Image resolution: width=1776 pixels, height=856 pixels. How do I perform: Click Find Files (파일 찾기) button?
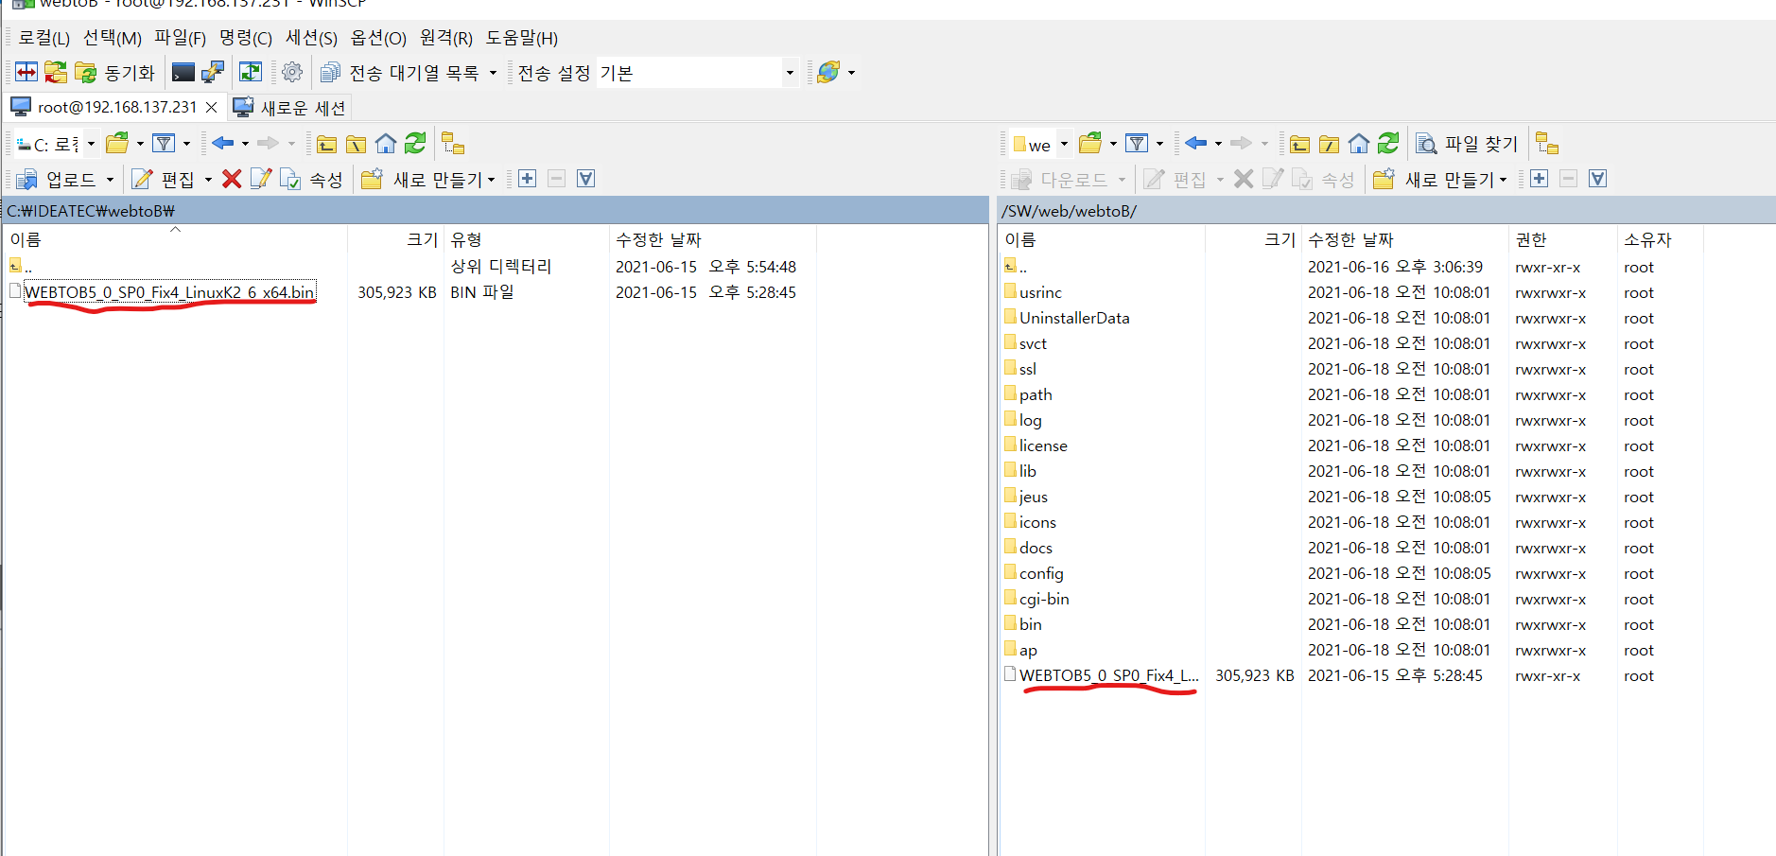click(x=1468, y=143)
